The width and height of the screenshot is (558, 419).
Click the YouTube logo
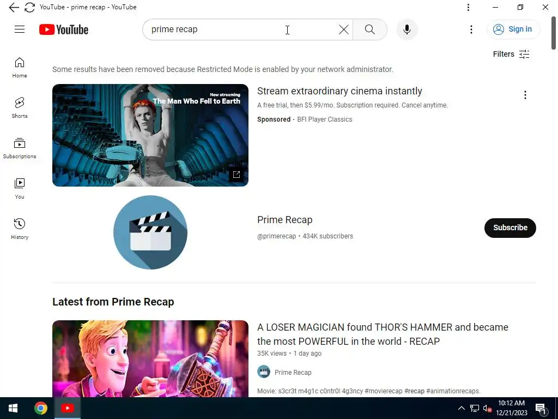(x=64, y=29)
